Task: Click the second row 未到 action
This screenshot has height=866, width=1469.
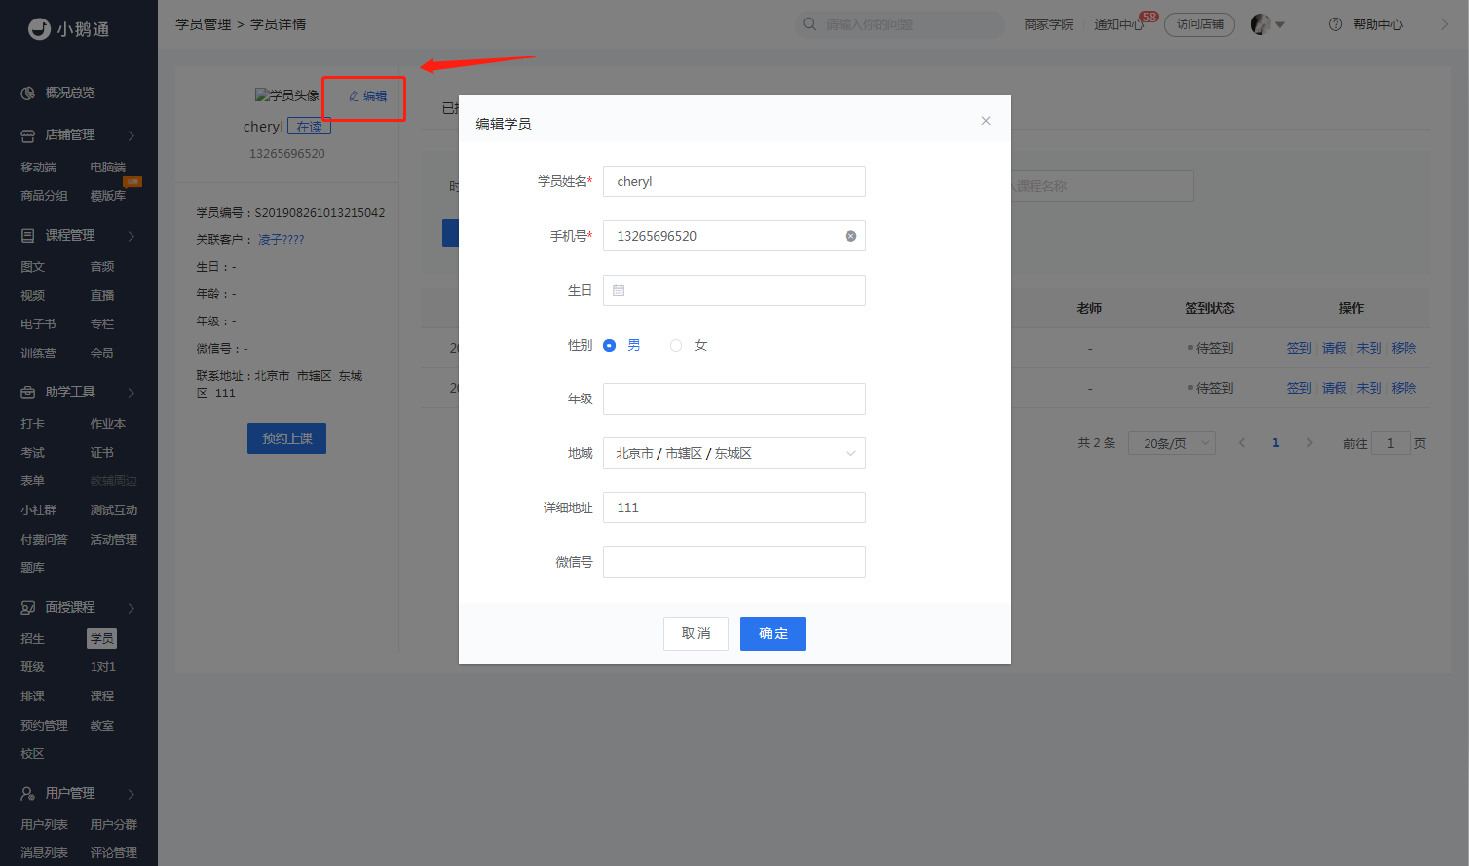Action: 1369,388
